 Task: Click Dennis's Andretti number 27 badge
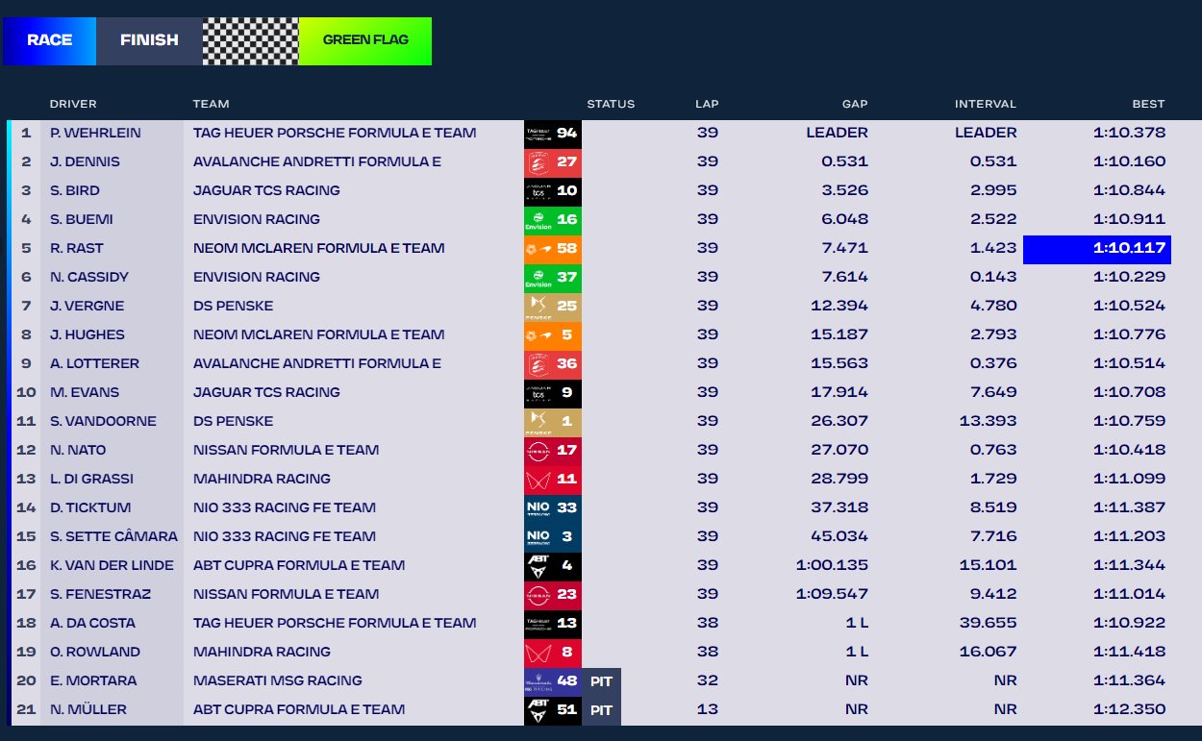point(553,161)
